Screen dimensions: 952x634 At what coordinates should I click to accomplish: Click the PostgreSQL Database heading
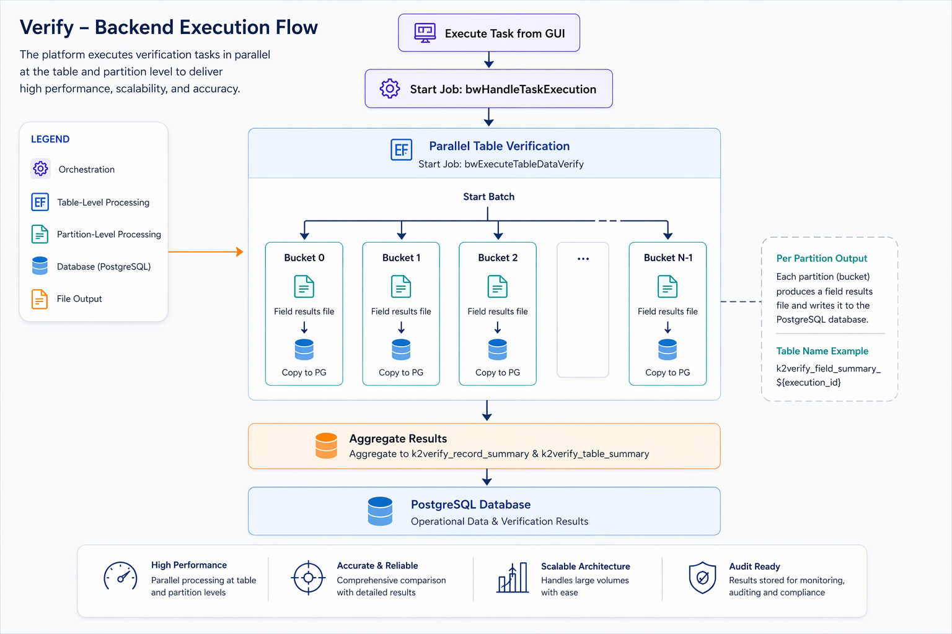tap(470, 505)
